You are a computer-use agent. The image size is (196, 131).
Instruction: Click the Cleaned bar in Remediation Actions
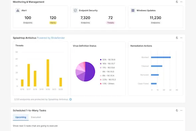[156, 66]
